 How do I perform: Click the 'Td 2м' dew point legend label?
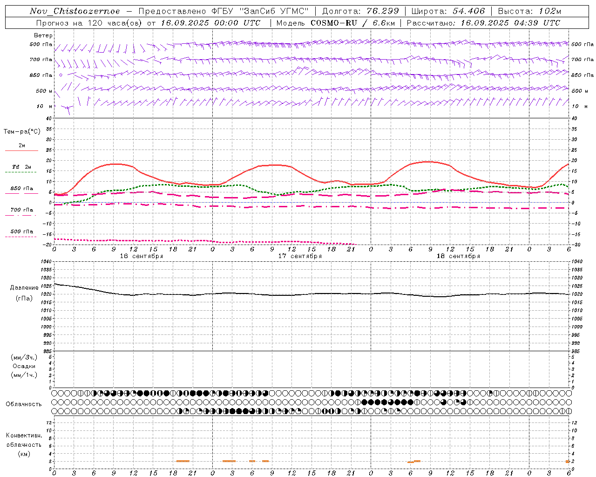tap(22, 167)
